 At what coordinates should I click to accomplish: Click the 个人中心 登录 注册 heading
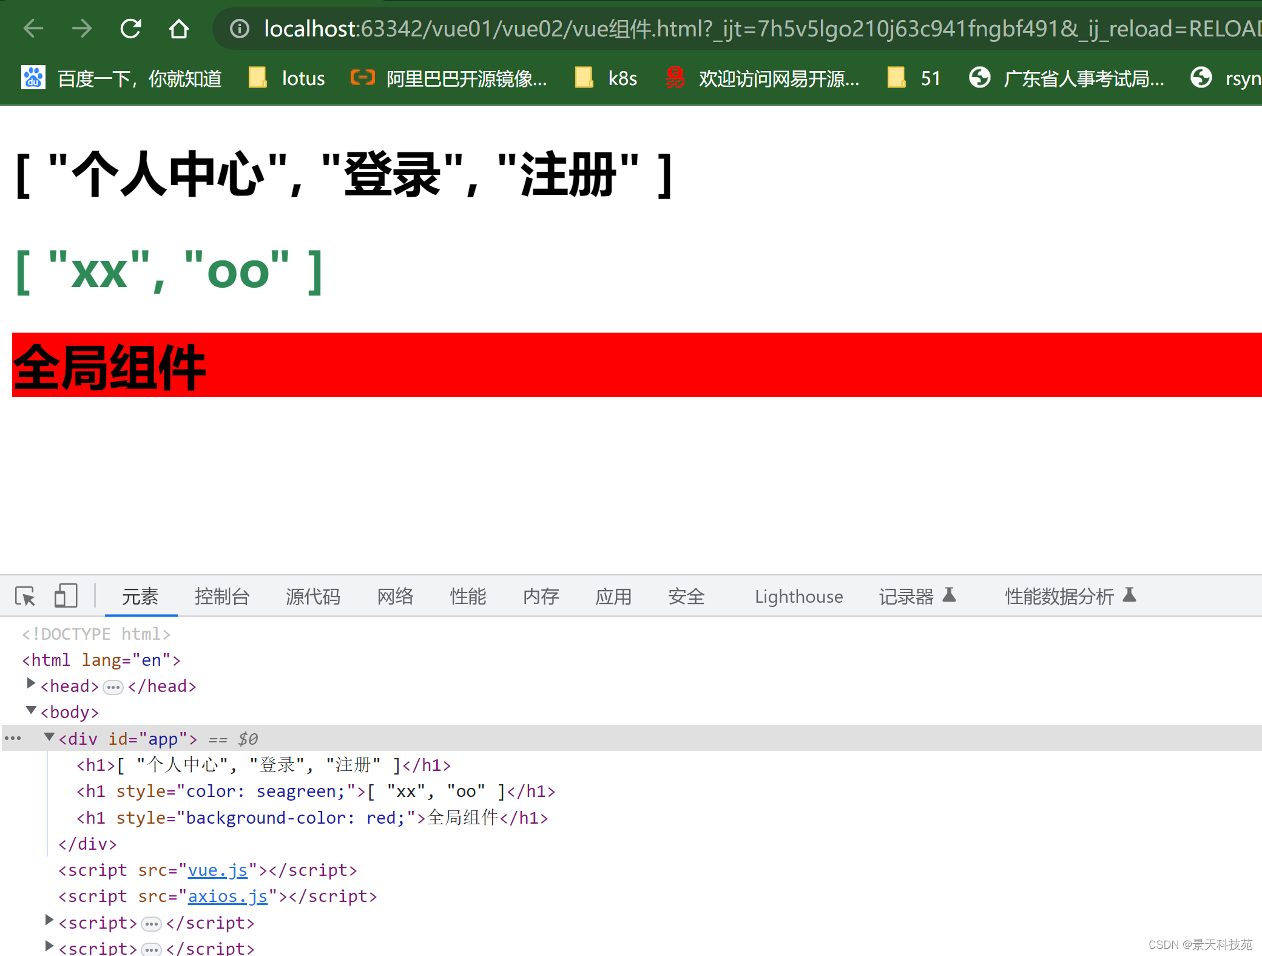(344, 175)
